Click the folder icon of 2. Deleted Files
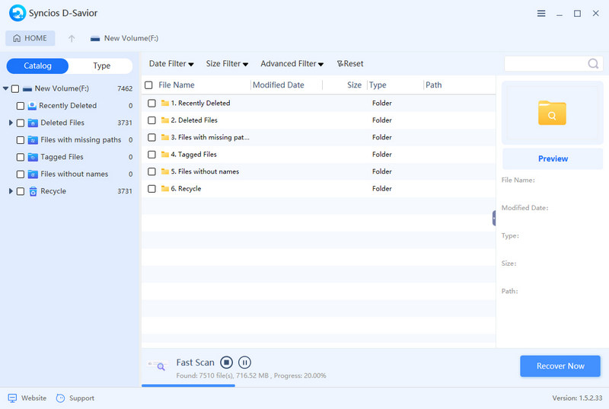This screenshot has height=409, width=609. coord(165,120)
